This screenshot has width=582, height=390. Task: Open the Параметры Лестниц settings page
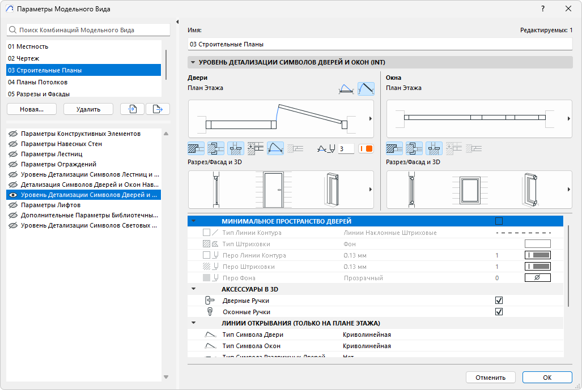tap(52, 154)
